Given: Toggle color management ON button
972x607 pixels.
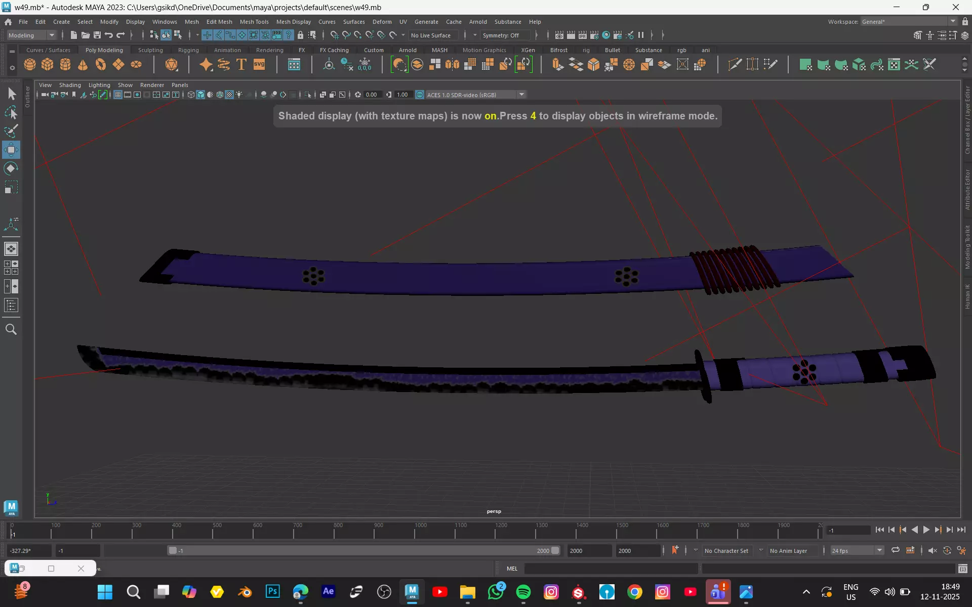Looking at the screenshot, I should click(420, 95).
